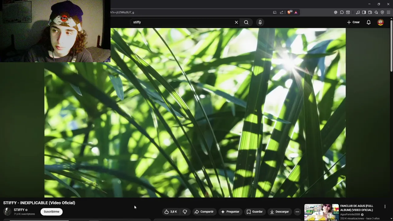
Task: Open the notifications bell
Action: click(368, 22)
